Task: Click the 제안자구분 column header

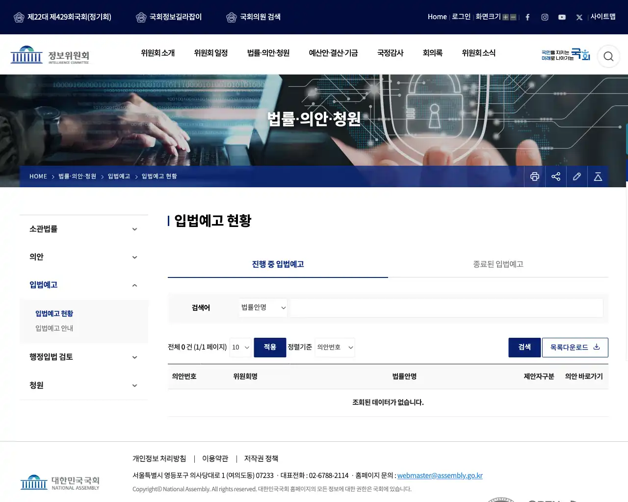Action: [x=539, y=376]
